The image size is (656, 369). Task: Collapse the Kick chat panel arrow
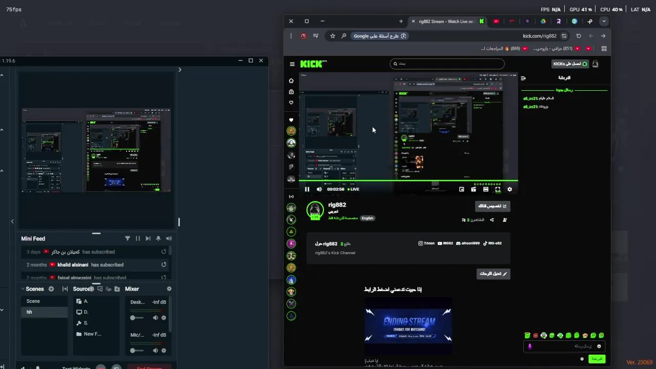pos(523,78)
